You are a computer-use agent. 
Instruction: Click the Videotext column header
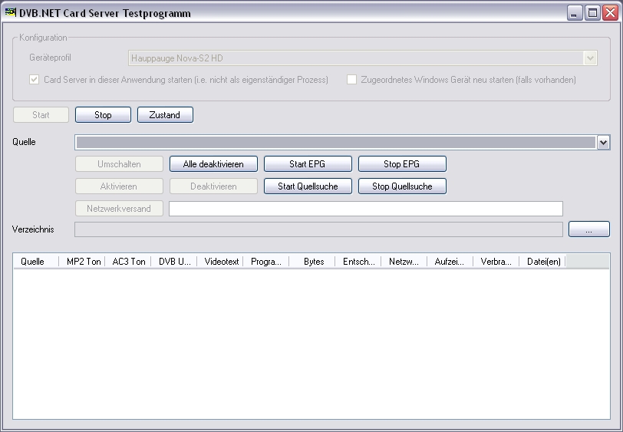[x=221, y=262]
